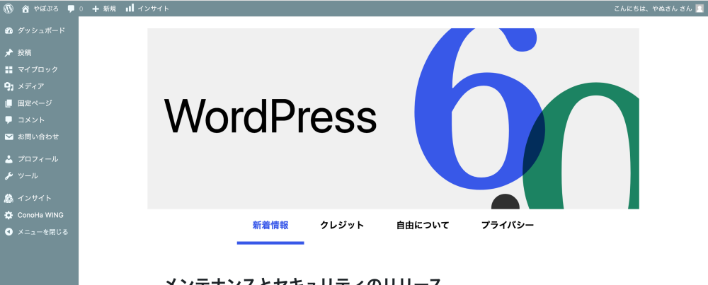
Task: Click the WordPress 6.0 banner image
Action: [393, 119]
